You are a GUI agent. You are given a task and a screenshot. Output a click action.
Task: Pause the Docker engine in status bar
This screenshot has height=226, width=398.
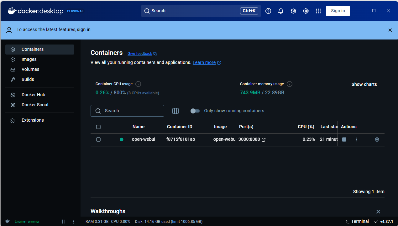(x=64, y=222)
